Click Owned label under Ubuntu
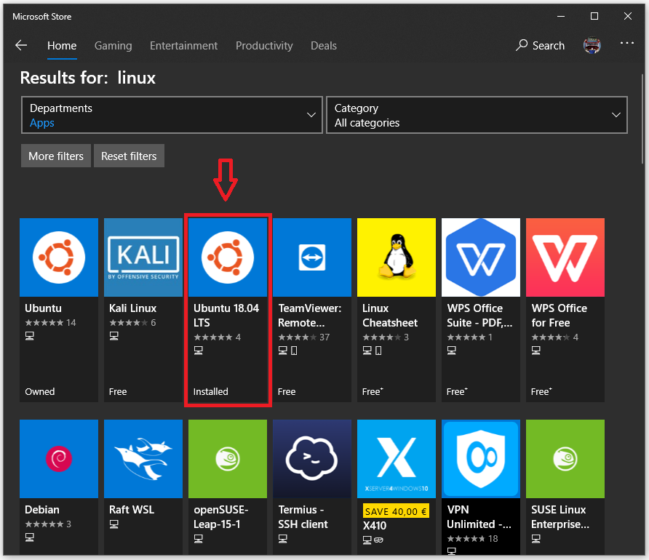649x560 pixels. click(x=40, y=392)
